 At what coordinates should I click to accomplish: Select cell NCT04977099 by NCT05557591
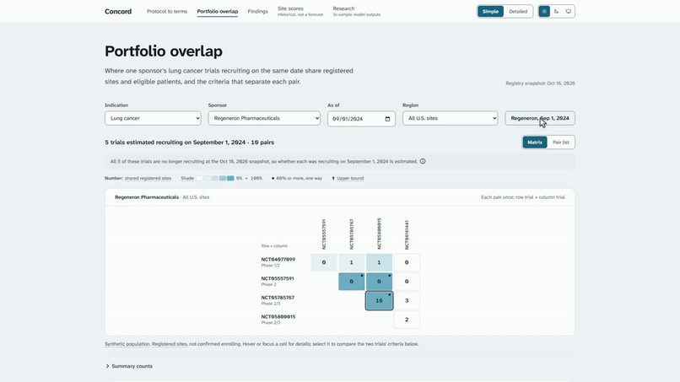click(x=324, y=262)
